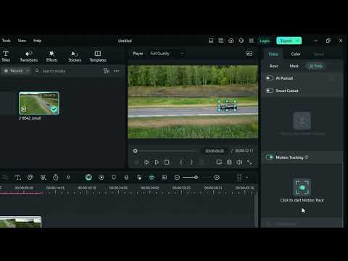Select the Basic sub-tab
348x261 pixels.
(274, 66)
